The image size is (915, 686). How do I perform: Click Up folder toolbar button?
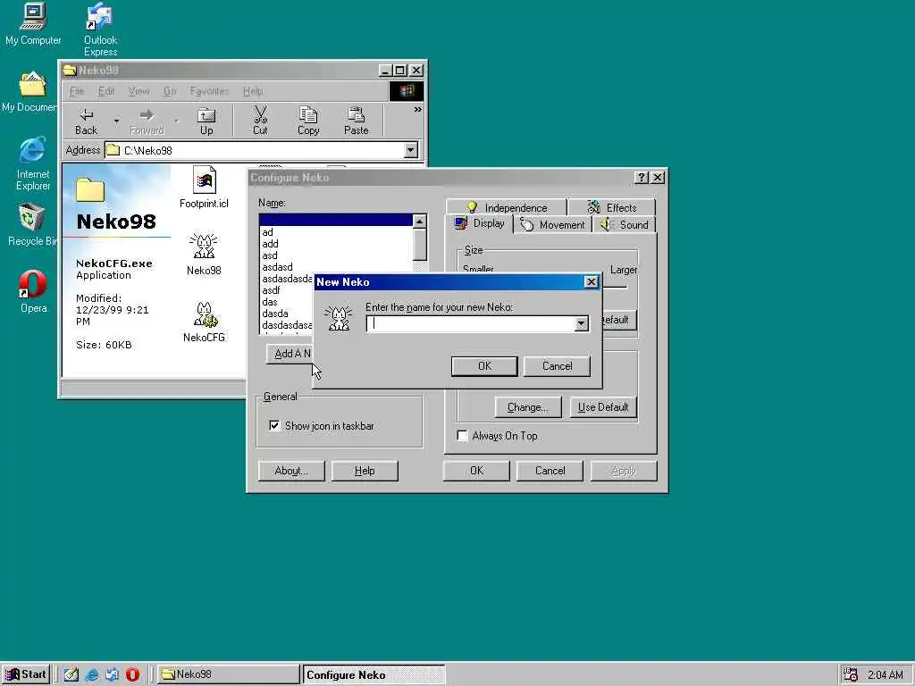206,121
